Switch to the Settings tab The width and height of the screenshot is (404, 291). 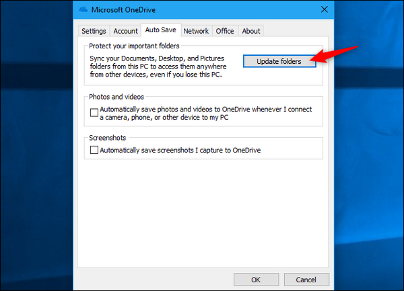94,31
